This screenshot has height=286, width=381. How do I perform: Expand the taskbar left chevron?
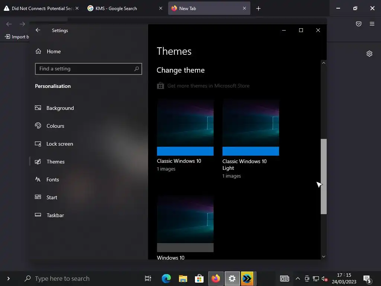pos(9,279)
